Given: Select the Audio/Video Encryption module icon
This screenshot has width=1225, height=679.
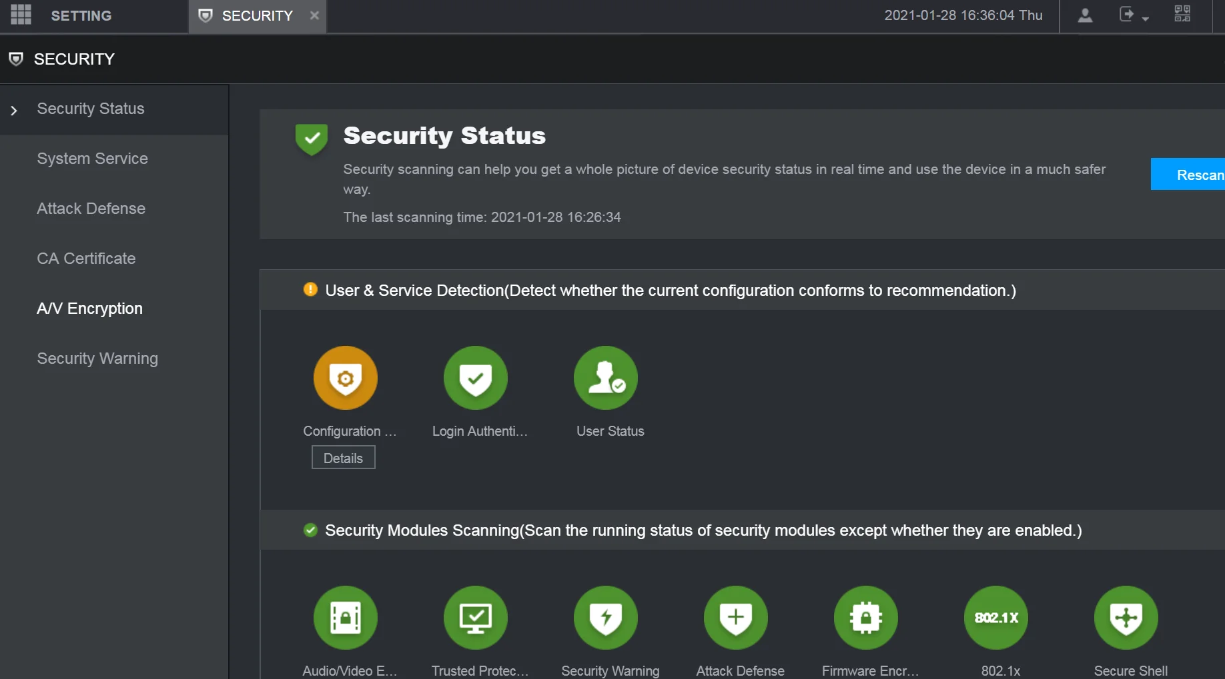Looking at the screenshot, I should 346,618.
